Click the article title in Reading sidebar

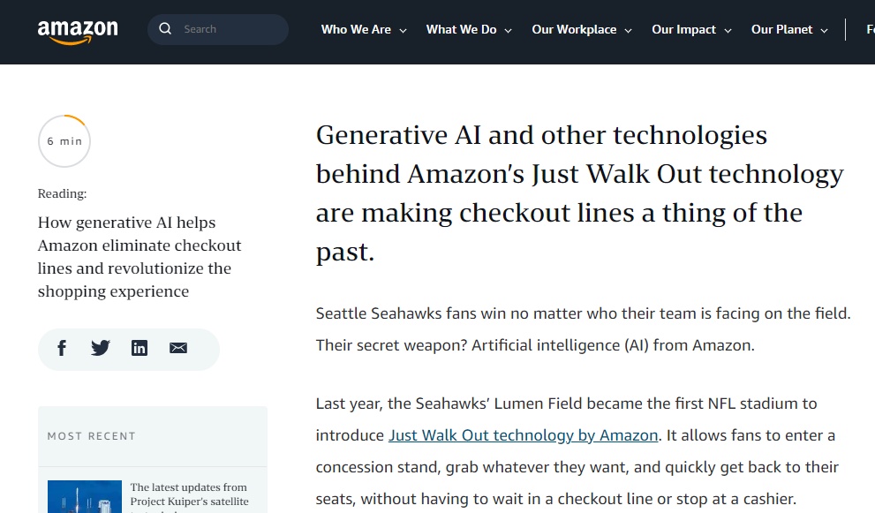140,257
